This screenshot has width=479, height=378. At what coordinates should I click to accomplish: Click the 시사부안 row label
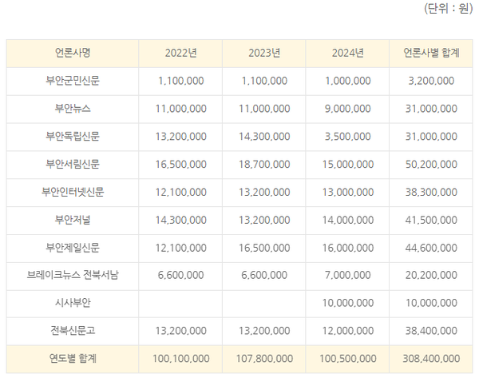[73, 303]
